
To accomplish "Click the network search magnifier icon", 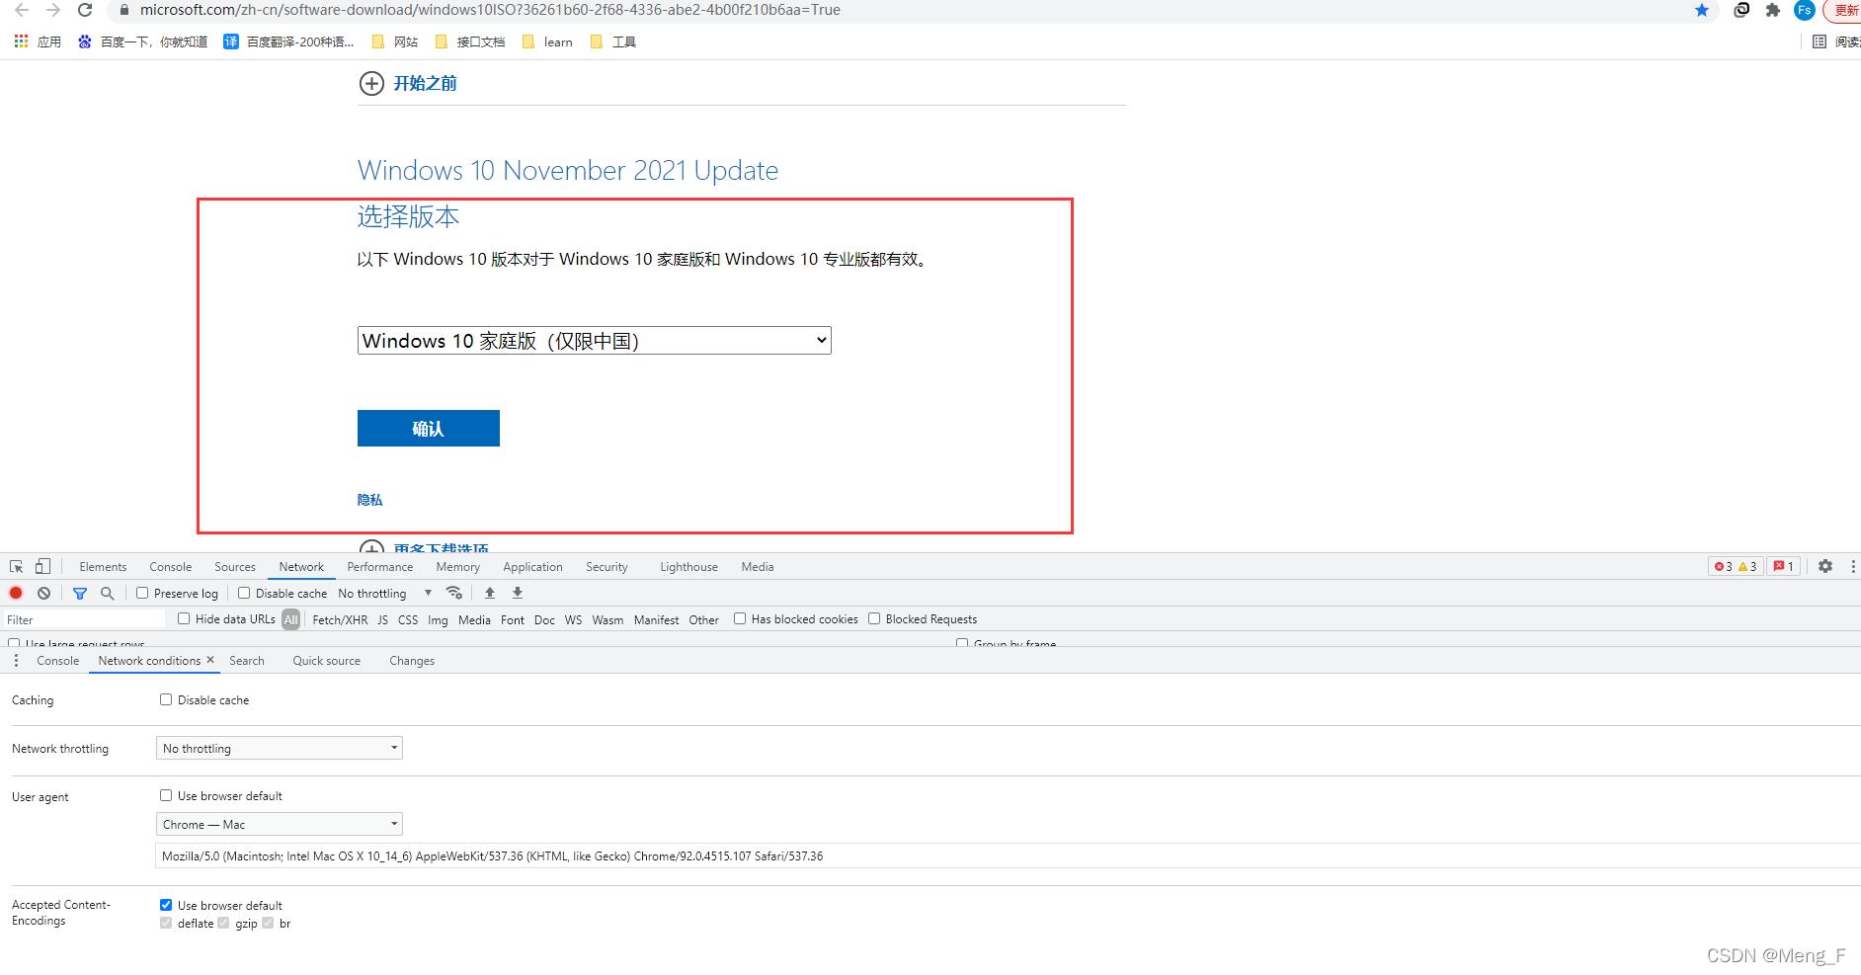I will [107, 593].
